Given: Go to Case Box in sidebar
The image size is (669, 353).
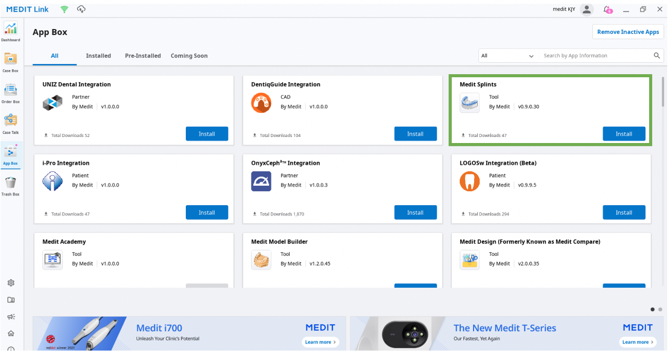Looking at the screenshot, I should 10,62.
